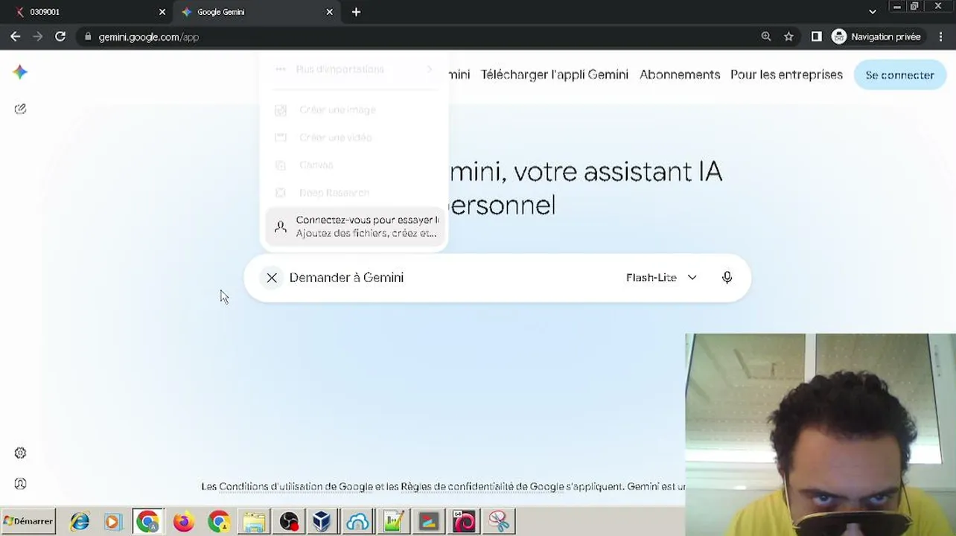Click the active Chrome taskbar icon
Viewport: 956px width, 536px height.
coord(148,521)
